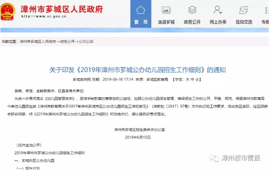Click the 公示公告 breadcrumb link

pos(86,41)
